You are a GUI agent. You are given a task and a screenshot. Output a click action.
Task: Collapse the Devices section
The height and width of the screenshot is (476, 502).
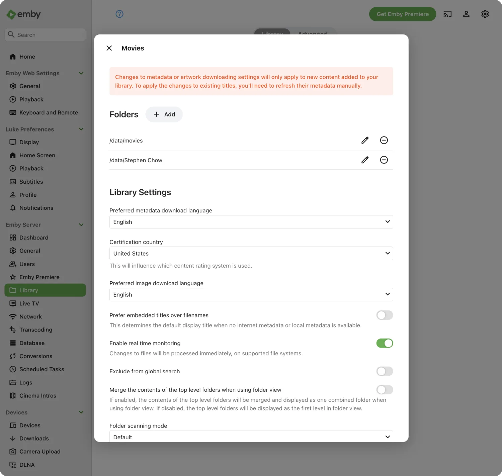(x=81, y=412)
